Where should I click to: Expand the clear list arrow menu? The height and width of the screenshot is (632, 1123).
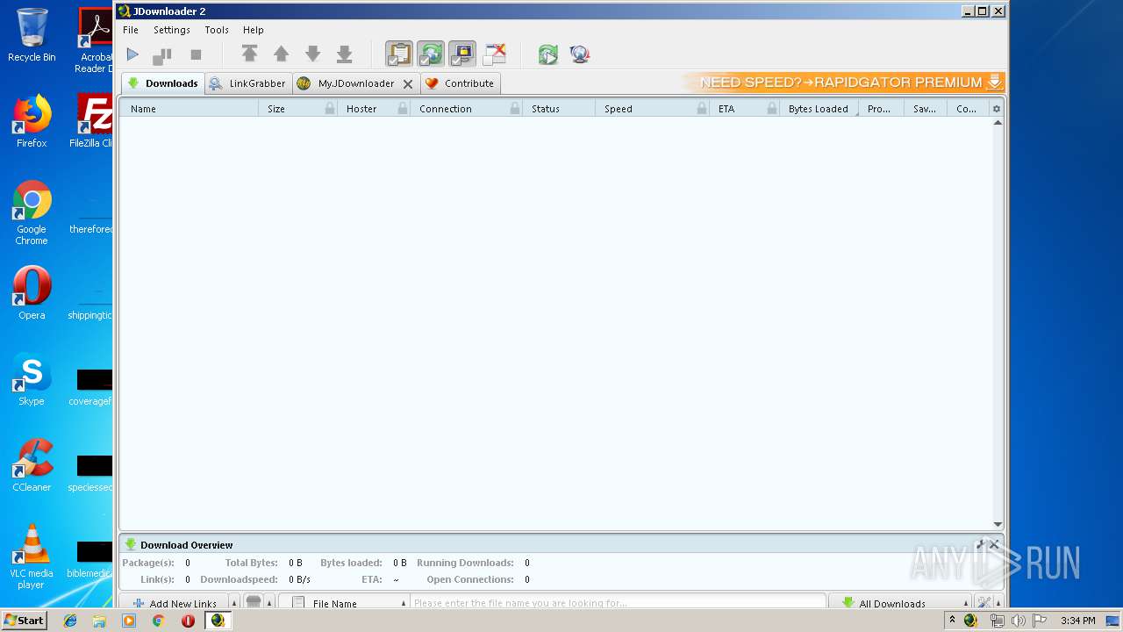(269, 603)
